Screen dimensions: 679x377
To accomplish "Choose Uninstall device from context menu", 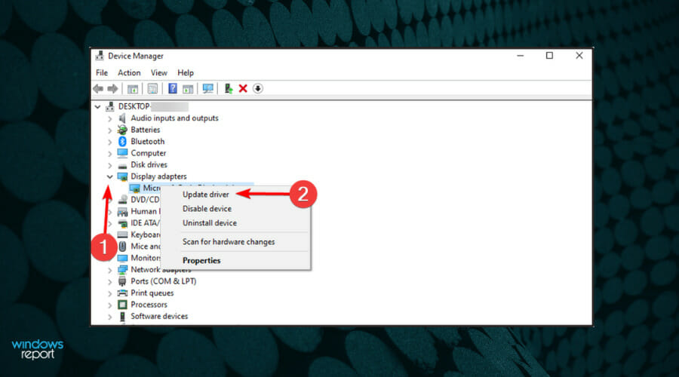I will (210, 223).
